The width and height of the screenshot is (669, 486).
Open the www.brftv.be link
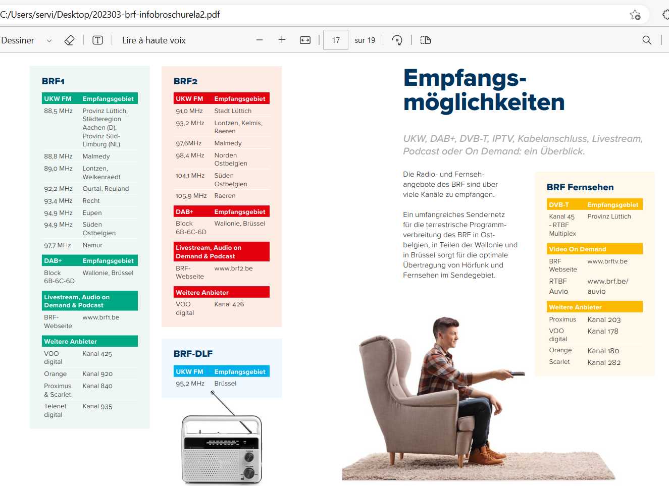pyautogui.click(x=607, y=261)
